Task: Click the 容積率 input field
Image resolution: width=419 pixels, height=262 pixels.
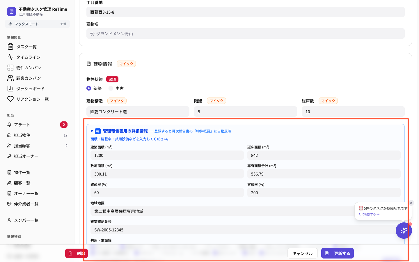Action: point(324,192)
